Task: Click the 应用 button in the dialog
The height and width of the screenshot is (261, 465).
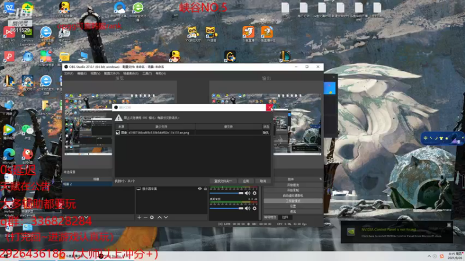Action: pos(246,181)
